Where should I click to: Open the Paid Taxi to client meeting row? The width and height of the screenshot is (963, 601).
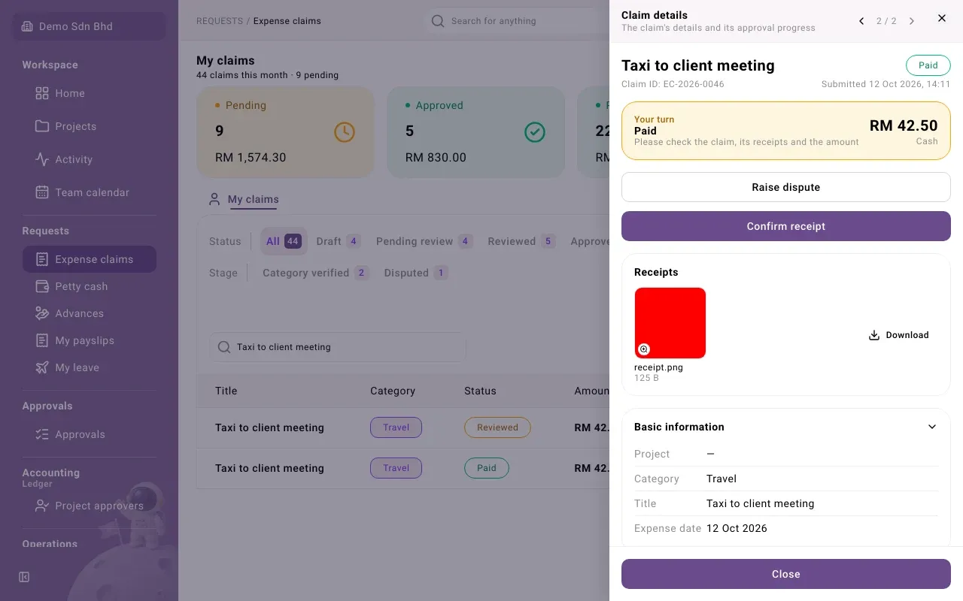403,468
